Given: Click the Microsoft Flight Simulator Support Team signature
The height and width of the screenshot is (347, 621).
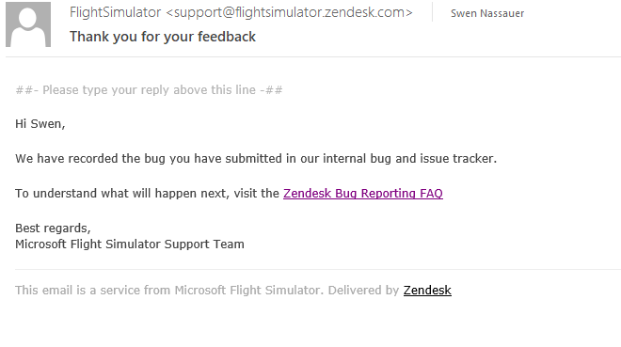Looking at the screenshot, I should [x=130, y=244].
